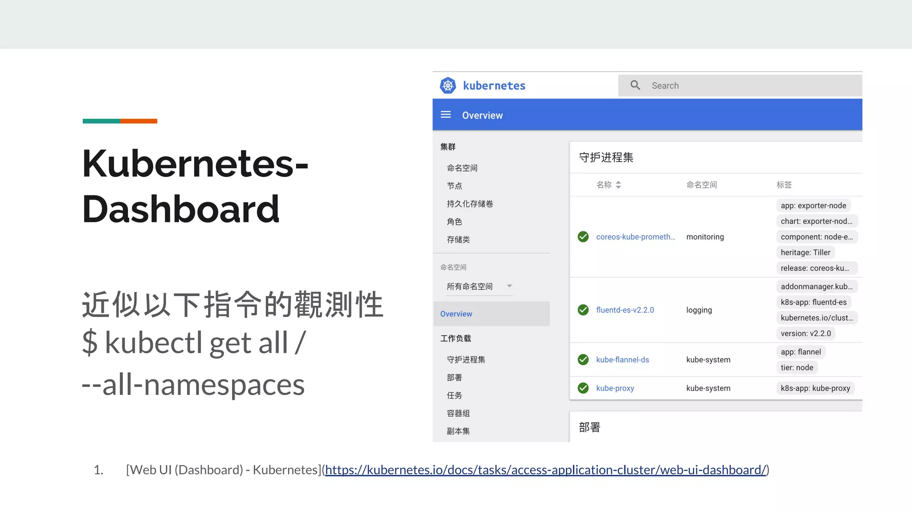Click the green status check for fluentd-es-v2.2.0
912x513 pixels.
point(583,309)
